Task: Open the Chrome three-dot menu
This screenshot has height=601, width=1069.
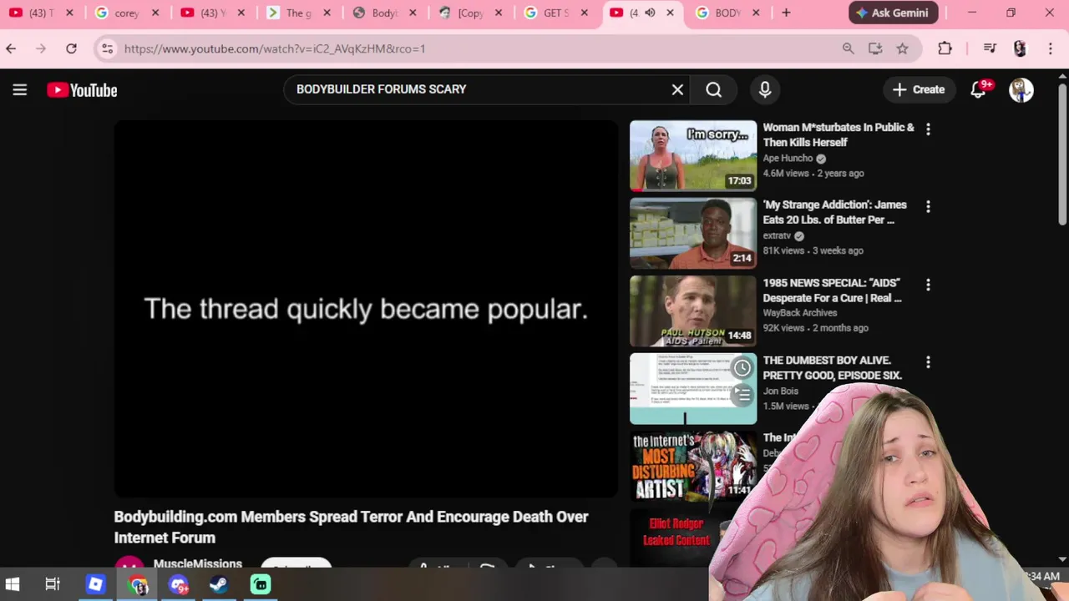Action: 1051,48
